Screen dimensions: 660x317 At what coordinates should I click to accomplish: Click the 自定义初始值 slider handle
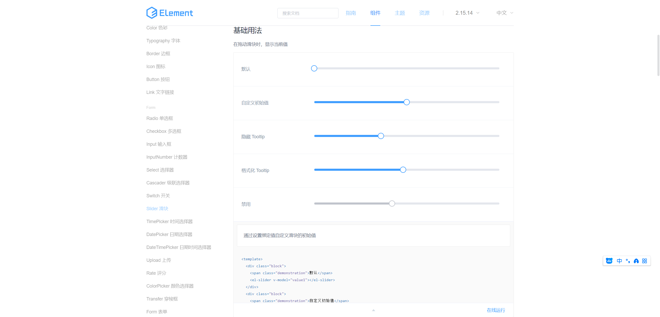407,102
